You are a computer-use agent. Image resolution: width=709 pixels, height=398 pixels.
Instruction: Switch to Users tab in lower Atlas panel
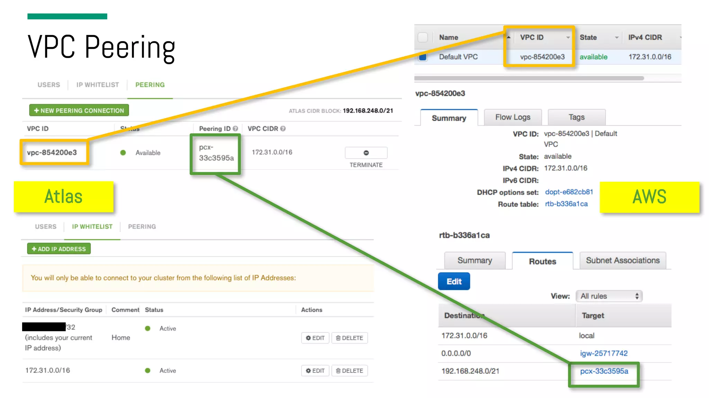click(x=46, y=227)
